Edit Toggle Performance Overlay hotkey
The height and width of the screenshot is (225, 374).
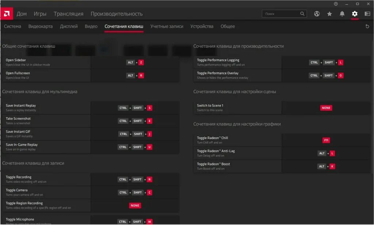[326, 75]
